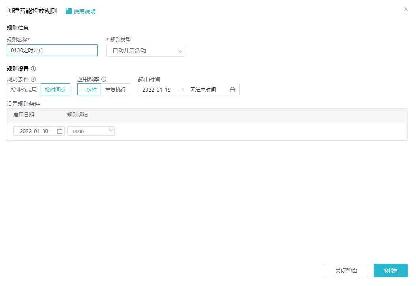Click the 设置规则条件 label
Image resolution: width=416 pixels, height=286 pixels.
pos(23,104)
